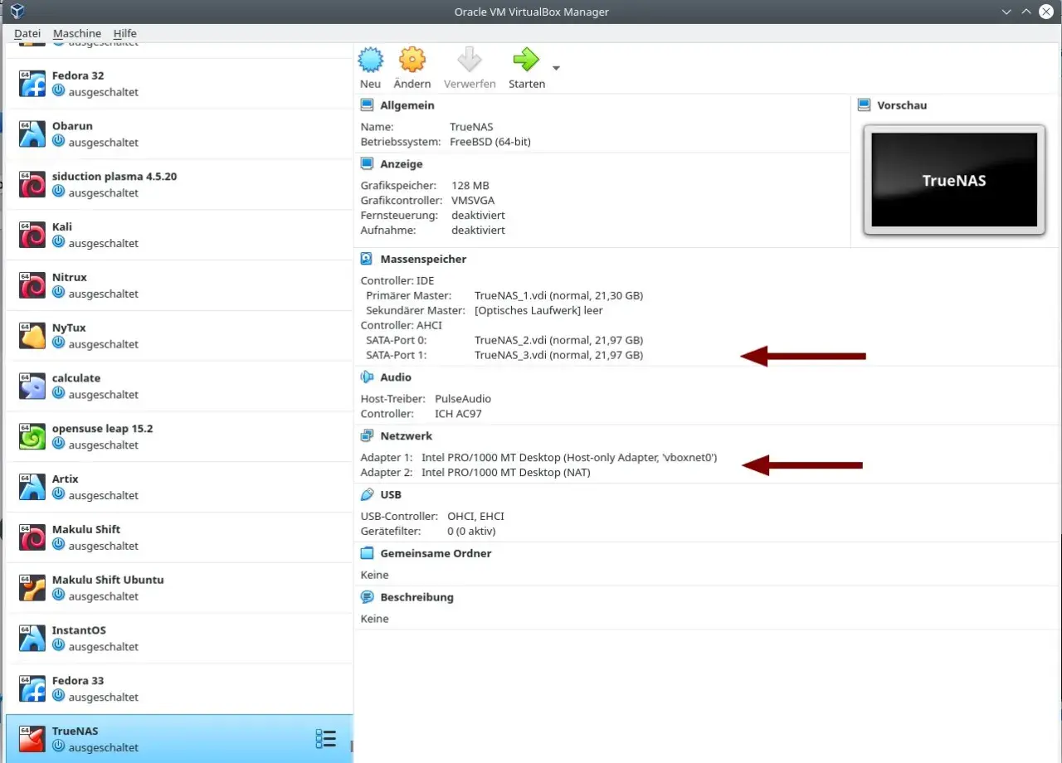
Task: Open the TrueNAS entry tools list button
Action: (x=326, y=739)
